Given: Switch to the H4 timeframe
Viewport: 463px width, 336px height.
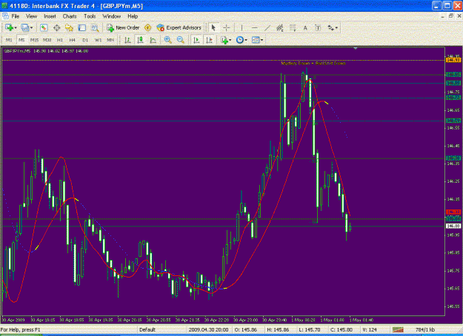Looking at the screenshot, I should 73,40.
